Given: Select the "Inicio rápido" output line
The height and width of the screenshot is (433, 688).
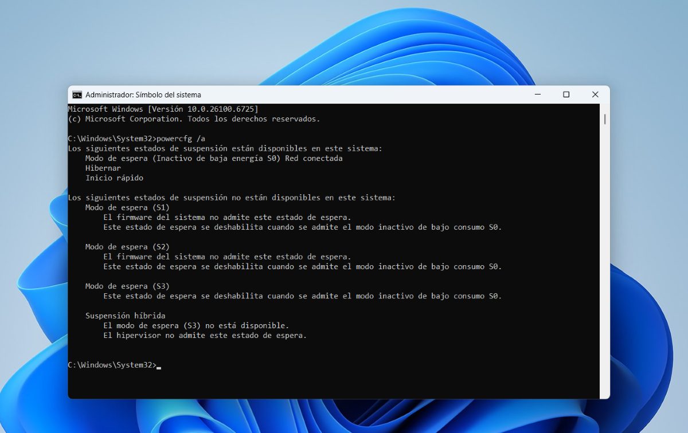Looking at the screenshot, I should pyautogui.click(x=114, y=178).
